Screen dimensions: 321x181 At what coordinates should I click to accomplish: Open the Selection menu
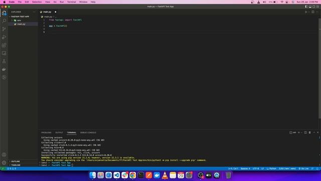37,2
